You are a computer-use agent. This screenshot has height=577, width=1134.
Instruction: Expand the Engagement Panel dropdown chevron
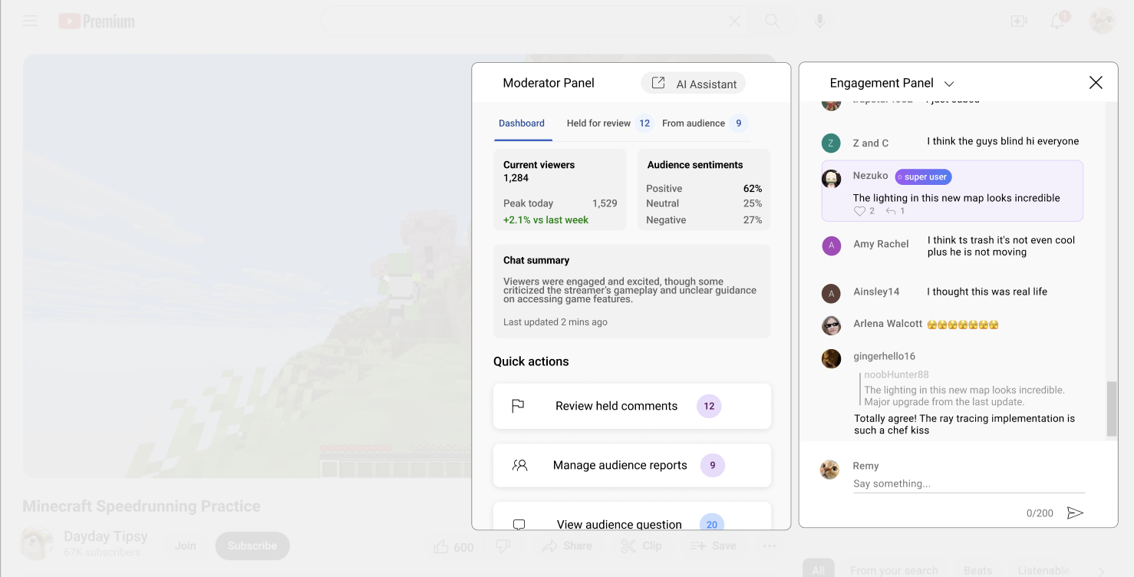(x=949, y=84)
